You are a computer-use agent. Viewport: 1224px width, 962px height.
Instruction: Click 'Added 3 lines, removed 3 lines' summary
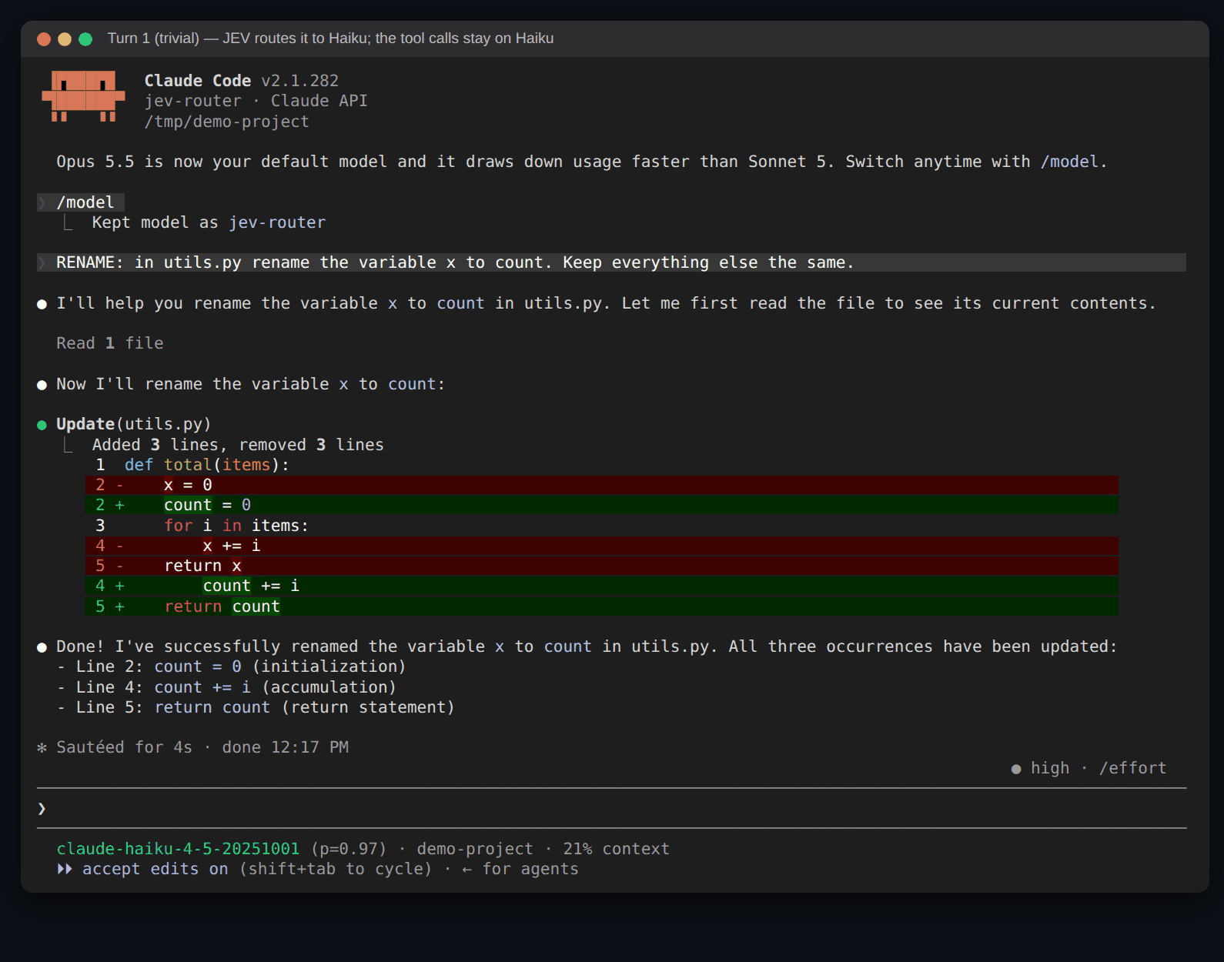click(x=238, y=445)
